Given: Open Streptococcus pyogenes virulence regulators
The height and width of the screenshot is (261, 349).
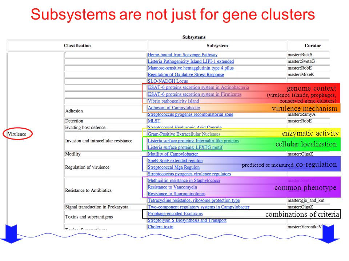Looking at the screenshot, I should point(189,174).
